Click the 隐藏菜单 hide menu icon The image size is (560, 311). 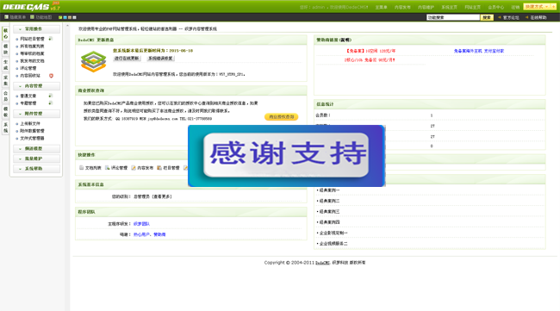click(6, 17)
